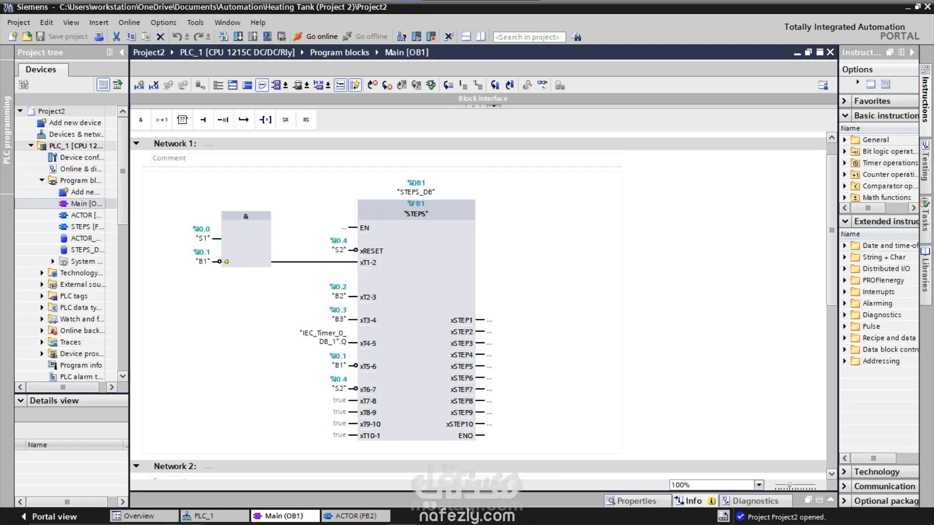The image size is (934, 525).
Task: Expand the Technology instructions section
Action: click(x=845, y=472)
